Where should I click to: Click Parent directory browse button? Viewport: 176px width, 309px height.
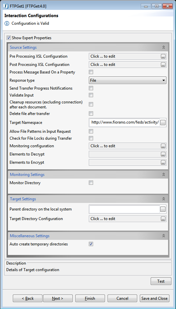(x=163, y=209)
